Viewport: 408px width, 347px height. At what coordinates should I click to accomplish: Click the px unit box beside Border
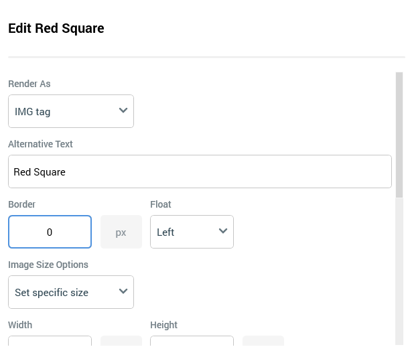[121, 232]
